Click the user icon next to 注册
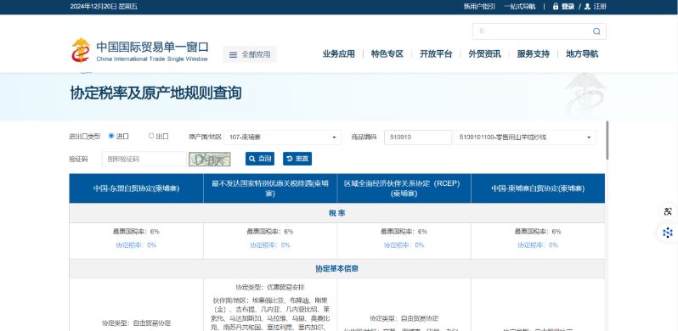678x331 pixels. point(587,7)
